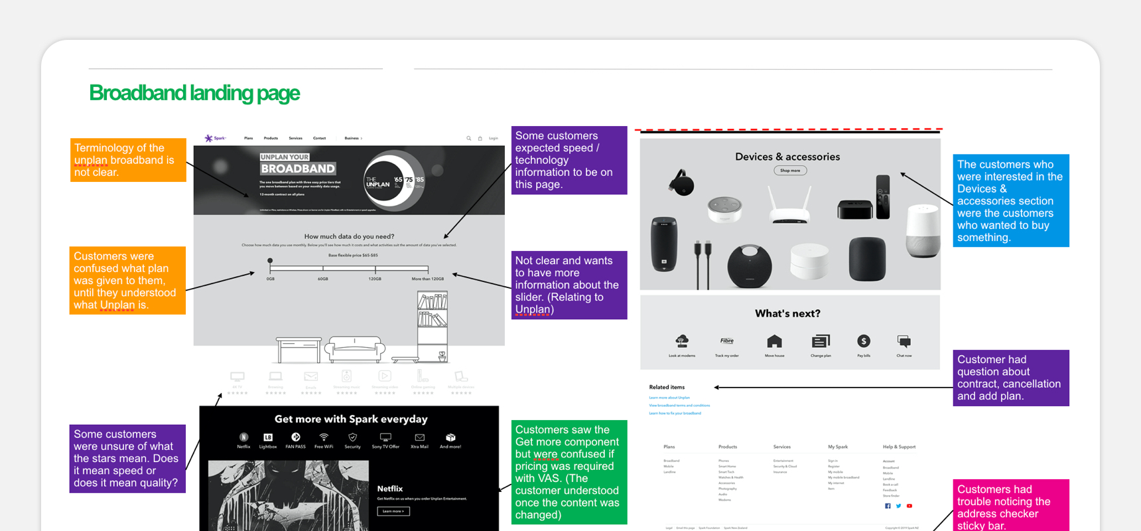1141x531 pixels.
Task: Click the search magnifier icon in header
Action: point(468,139)
